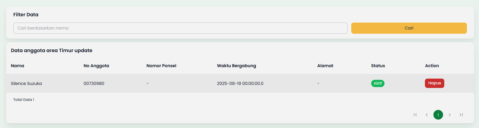479x128 pixels.
Task: Click member number 00730980
Action: point(94,83)
